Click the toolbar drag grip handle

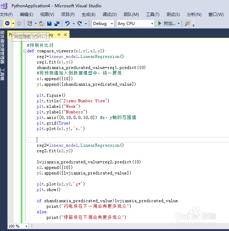(x=1, y=24)
